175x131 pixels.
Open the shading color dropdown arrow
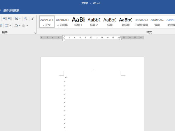point(20,26)
